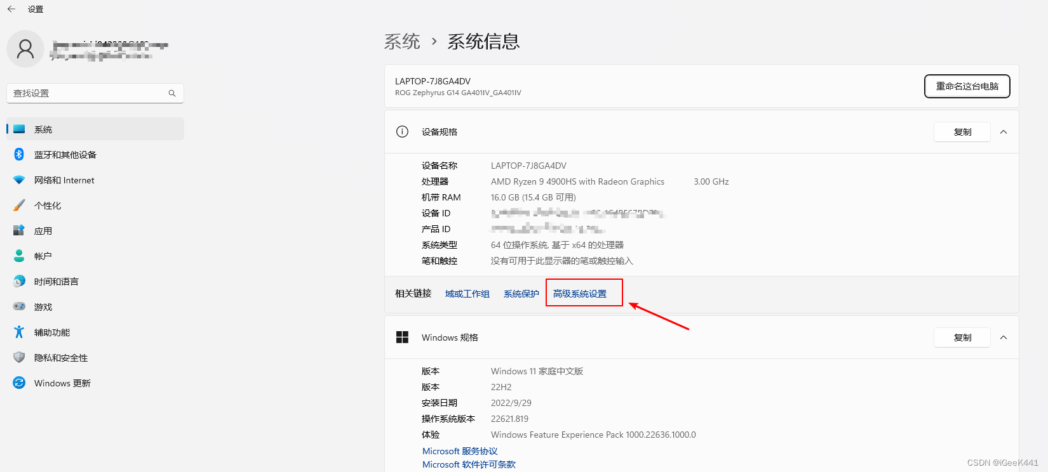Click the 隐私和安全性 shield icon
The image size is (1048, 472).
tap(19, 357)
